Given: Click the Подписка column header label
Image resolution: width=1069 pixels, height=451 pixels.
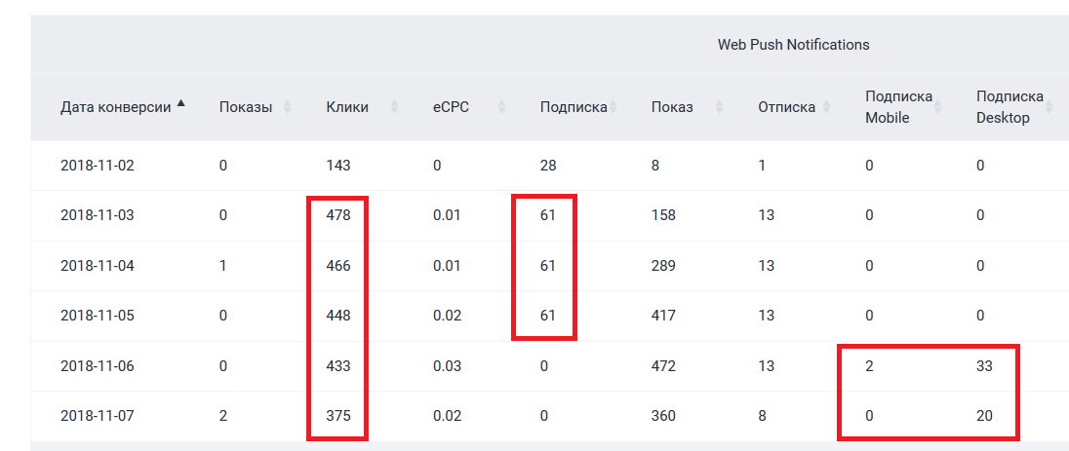Looking at the screenshot, I should click(574, 107).
